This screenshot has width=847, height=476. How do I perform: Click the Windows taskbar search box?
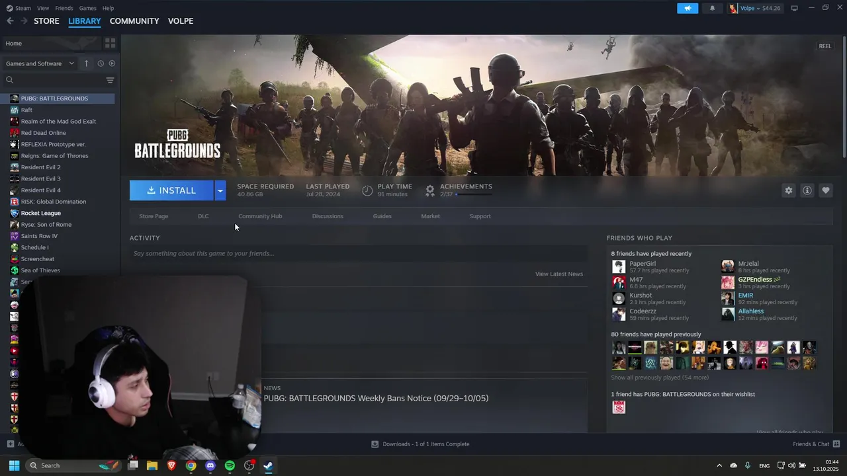click(x=73, y=465)
